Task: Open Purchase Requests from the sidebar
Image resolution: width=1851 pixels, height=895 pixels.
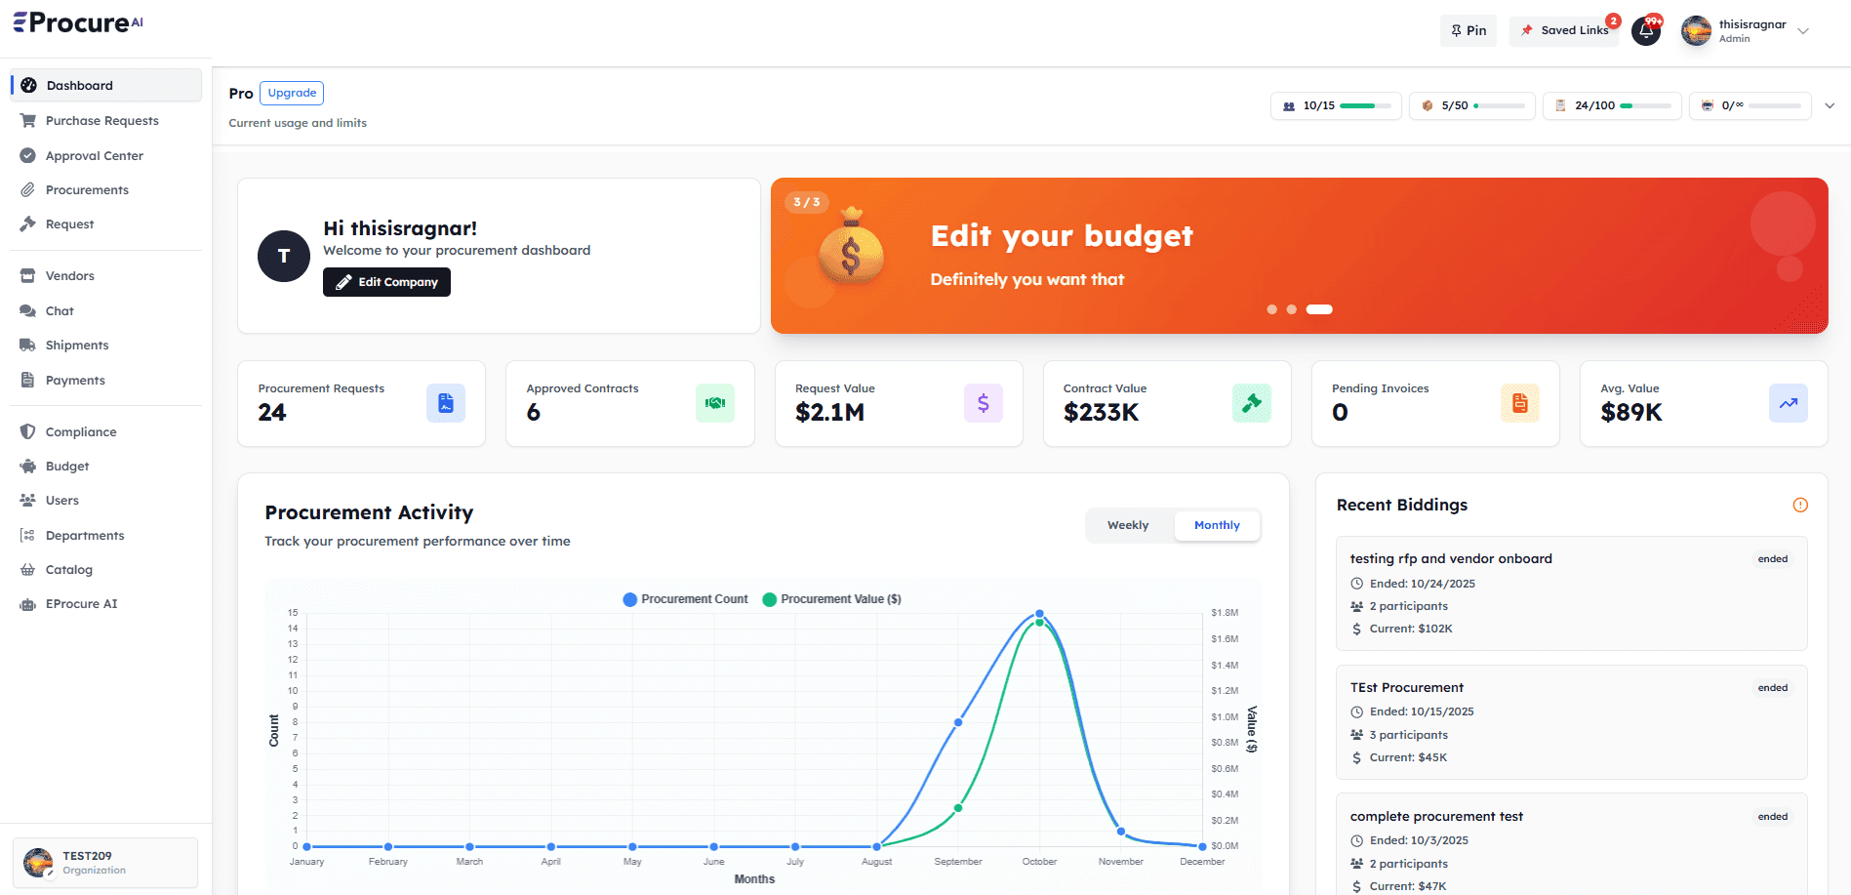Action: [x=102, y=120]
